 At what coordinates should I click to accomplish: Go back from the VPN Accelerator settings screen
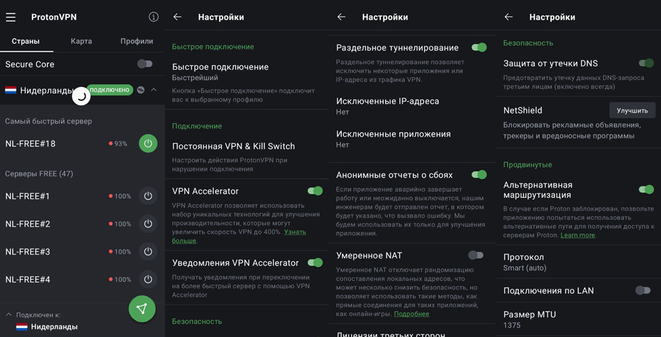pos(177,17)
